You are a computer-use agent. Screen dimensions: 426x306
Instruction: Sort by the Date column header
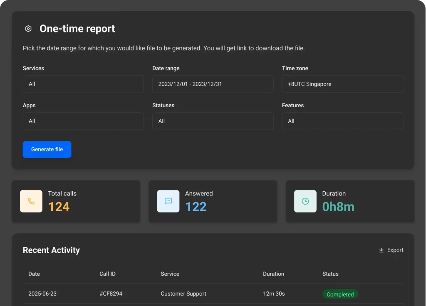[34, 274]
